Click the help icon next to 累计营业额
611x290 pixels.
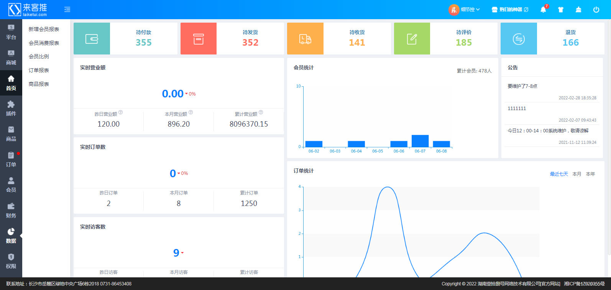point(261,112)
